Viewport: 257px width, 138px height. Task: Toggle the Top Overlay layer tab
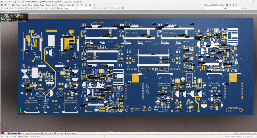(x=36, y=133)
